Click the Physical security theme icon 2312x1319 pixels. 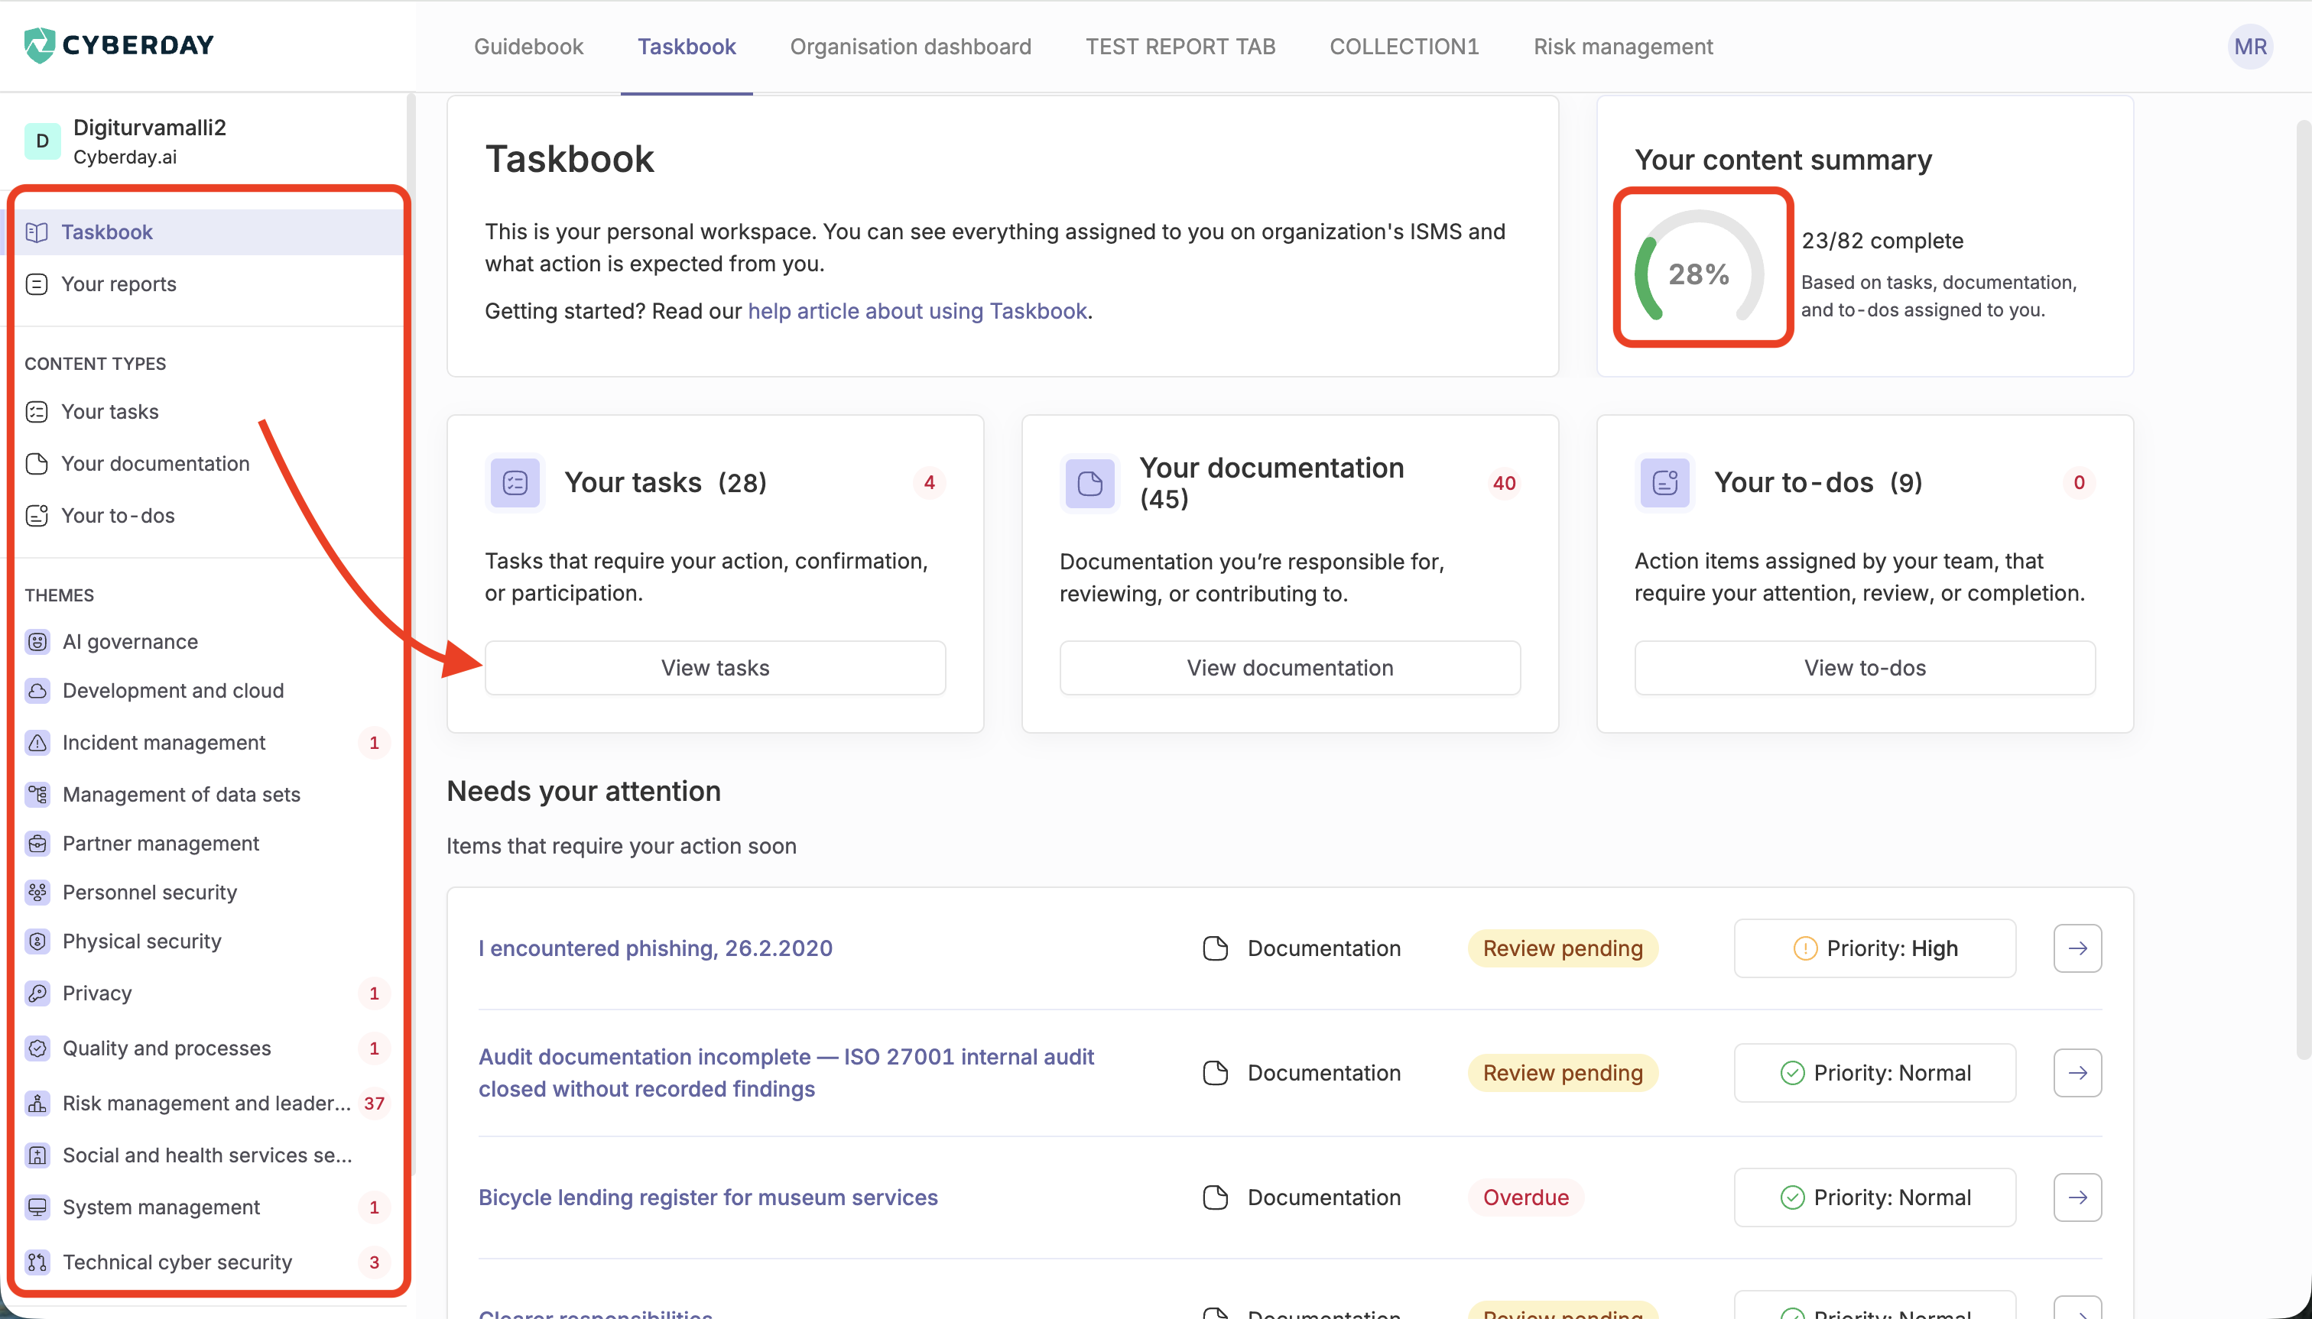click(37, 941)
